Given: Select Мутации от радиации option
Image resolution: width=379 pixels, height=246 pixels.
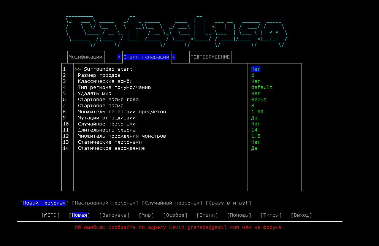Looking at the screenshot, I should click(106, 118).
